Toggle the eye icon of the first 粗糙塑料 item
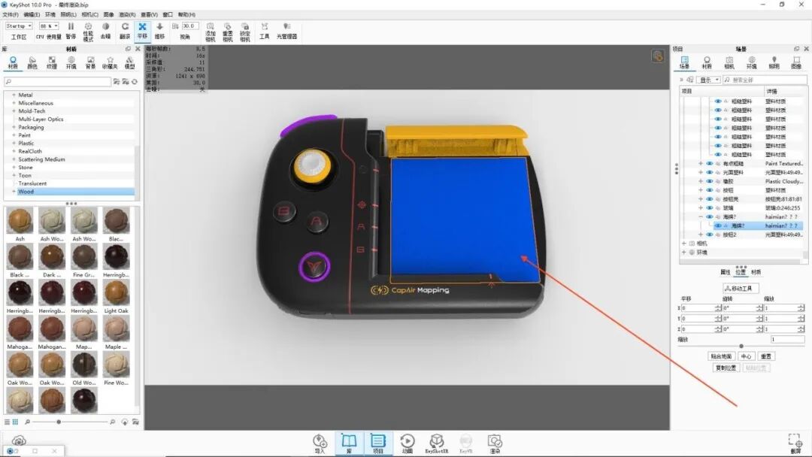812x457 pixels. (717, 101)
